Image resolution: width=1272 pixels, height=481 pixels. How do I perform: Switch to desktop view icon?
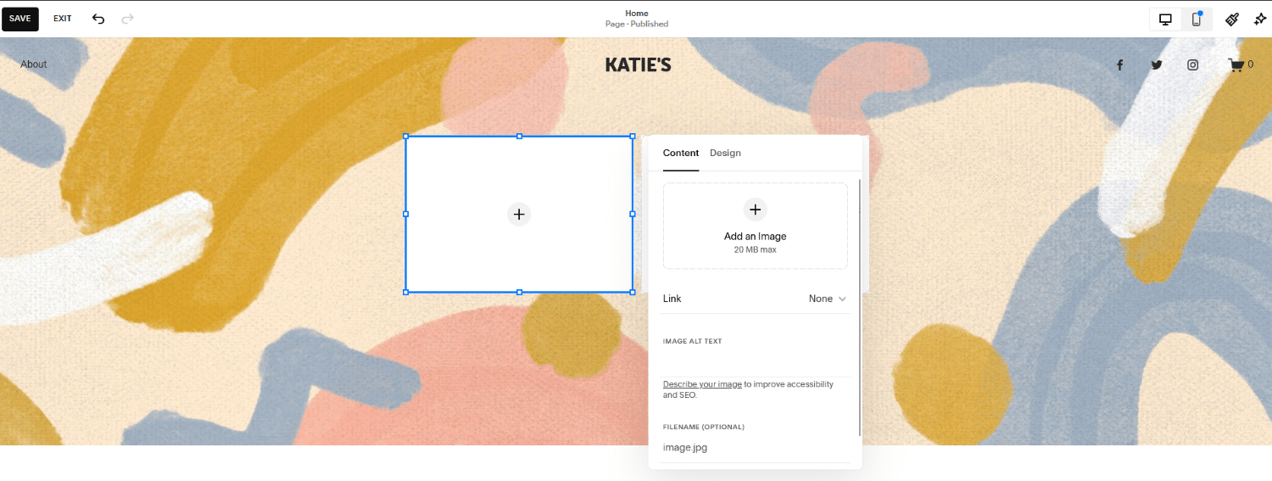tap(1165, 19)
